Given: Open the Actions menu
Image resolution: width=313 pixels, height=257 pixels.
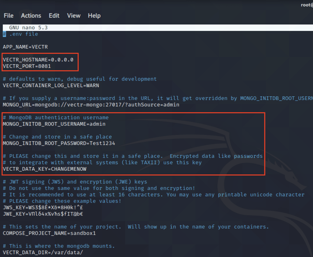Looking at the screenshot, I should pos(31,16).
